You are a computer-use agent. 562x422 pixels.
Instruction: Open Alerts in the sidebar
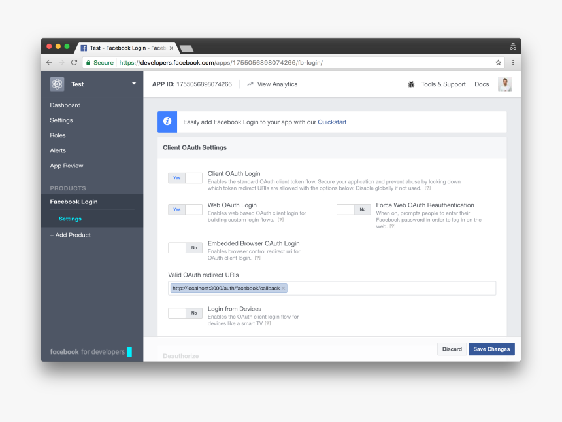click(x=58, y=150)
